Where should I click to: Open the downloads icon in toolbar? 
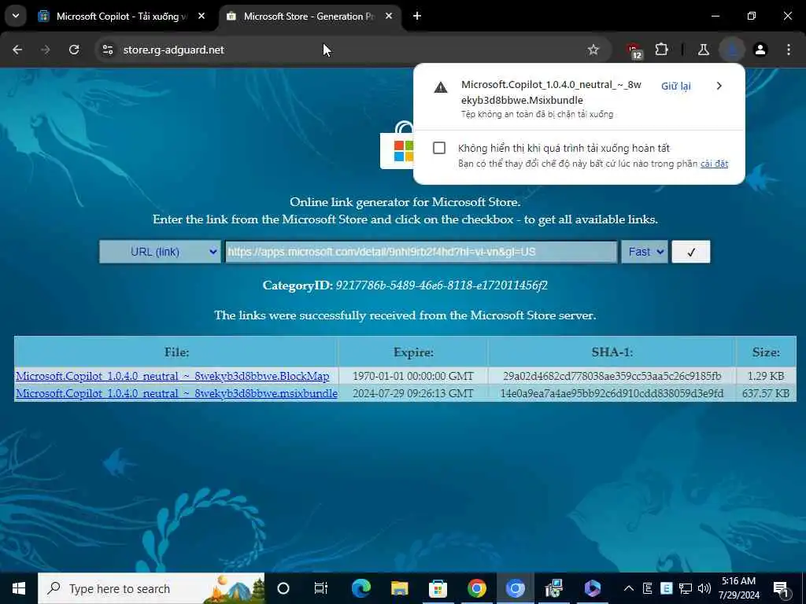point(732,50)
